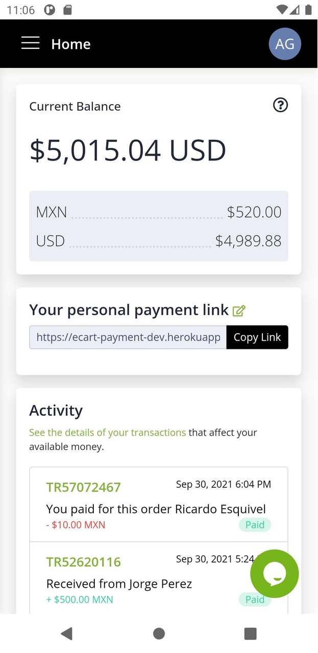
Task: Open the chat support bubble
Action: click(x=275, y=573)
